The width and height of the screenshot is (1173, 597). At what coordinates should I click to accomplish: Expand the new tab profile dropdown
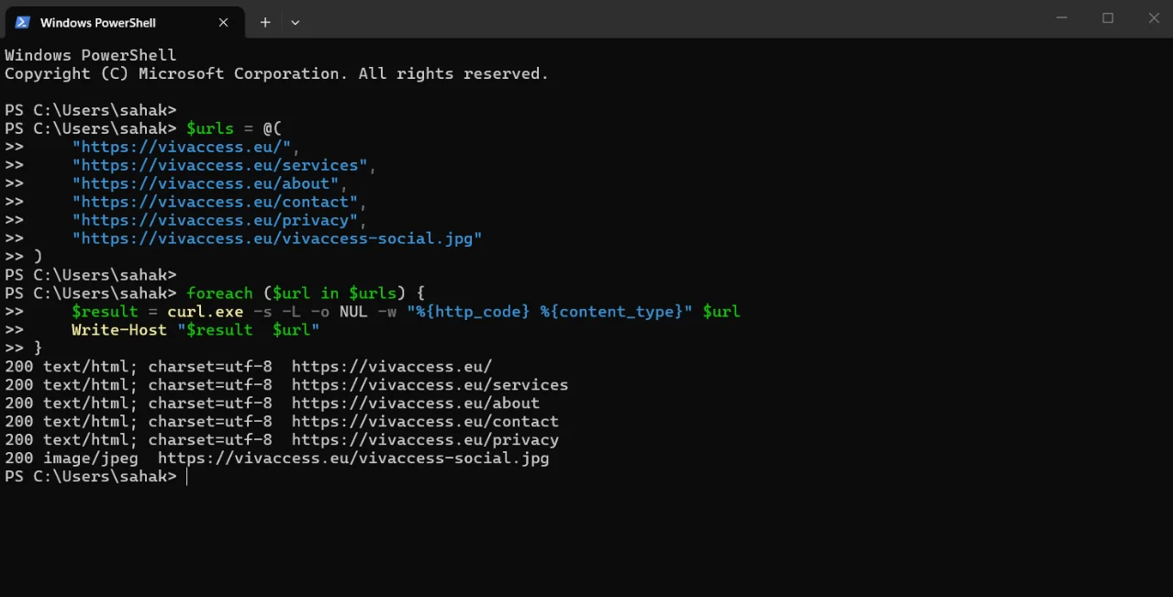(x=296, y=22)
